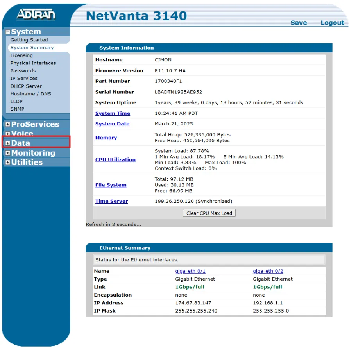Open Hostname / DNS settings

30,94
